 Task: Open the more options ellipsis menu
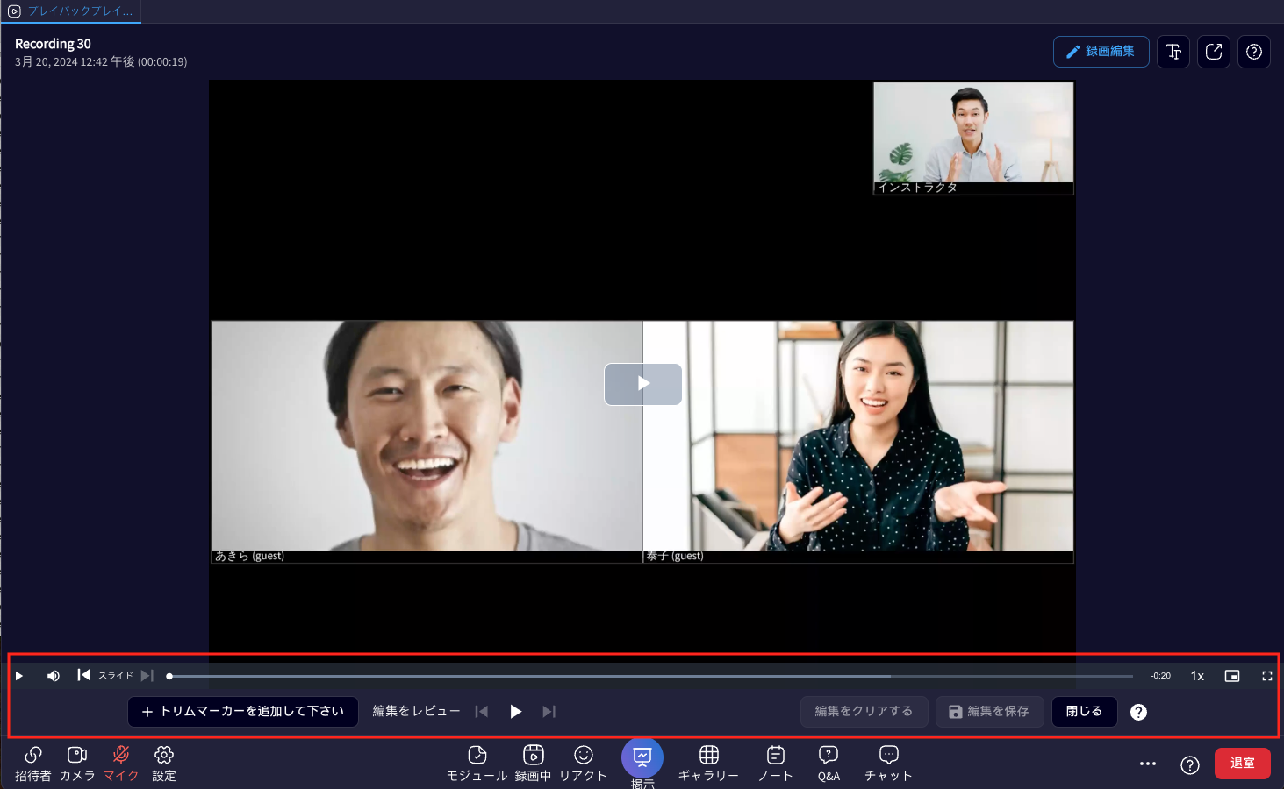pyautogui.click(x=1148, y=764)
